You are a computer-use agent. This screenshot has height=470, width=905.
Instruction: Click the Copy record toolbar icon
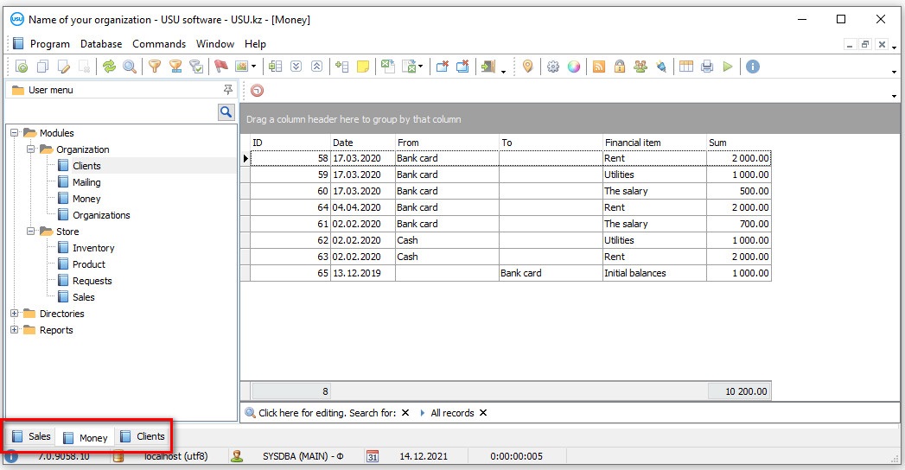pyautogui.click(x=42, y=67)
